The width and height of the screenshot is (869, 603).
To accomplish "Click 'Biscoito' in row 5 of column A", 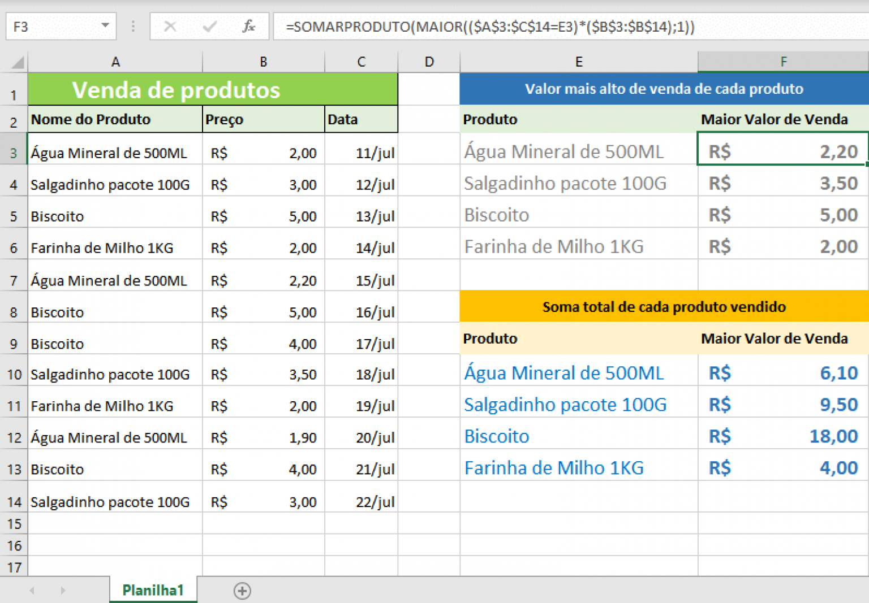I will tap(115, 213).
